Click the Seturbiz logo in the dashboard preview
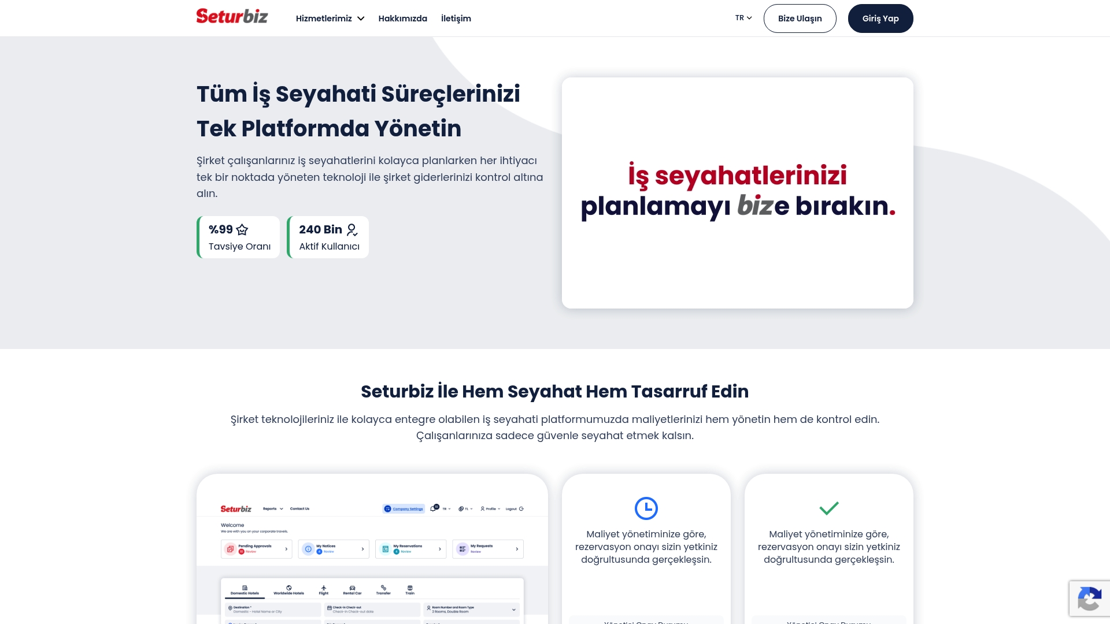Viewport: 1110px width, 624px height. 236,509
